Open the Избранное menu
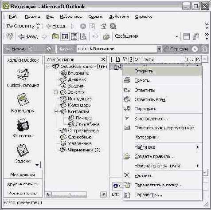211x210 pixels. coord(71,16)
